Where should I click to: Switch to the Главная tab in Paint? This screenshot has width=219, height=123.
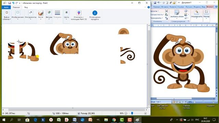pos(16,7)
